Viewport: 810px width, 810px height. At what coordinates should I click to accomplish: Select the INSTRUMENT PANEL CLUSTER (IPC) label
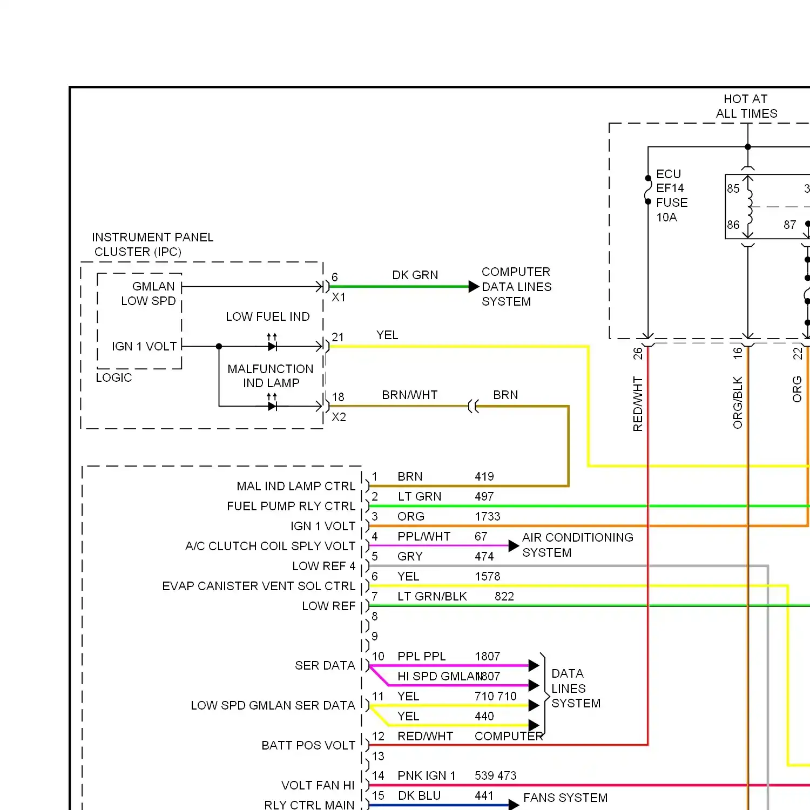tap(153, 244)
